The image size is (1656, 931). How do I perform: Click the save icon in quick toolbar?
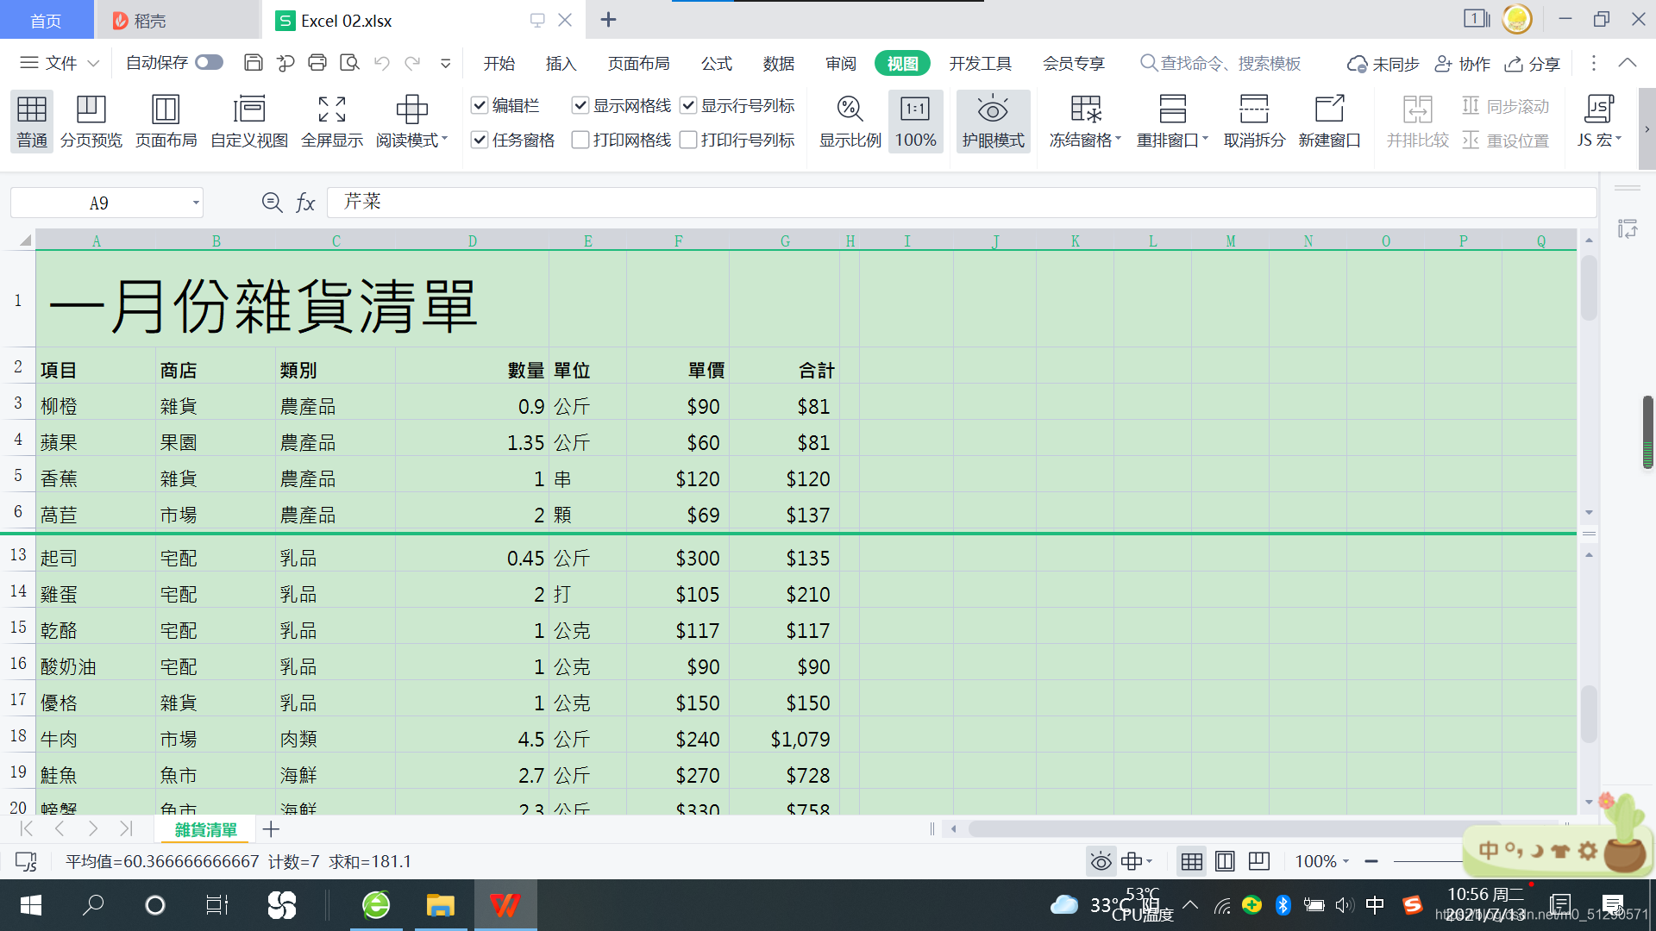pyautogui.click(x=253, y=63)
